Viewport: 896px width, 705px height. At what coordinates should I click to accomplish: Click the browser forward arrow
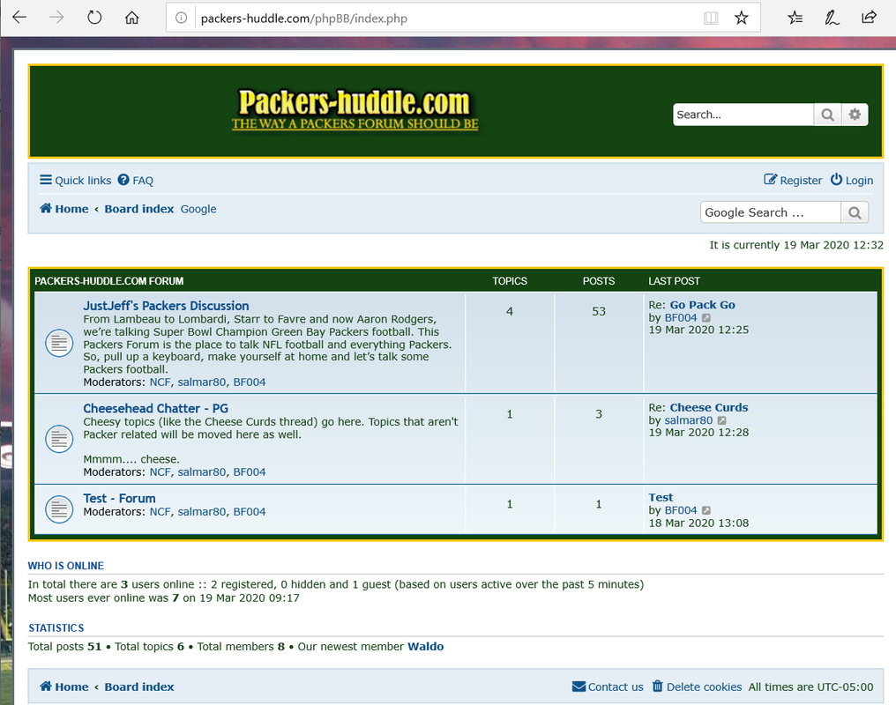tap(56, 18)
